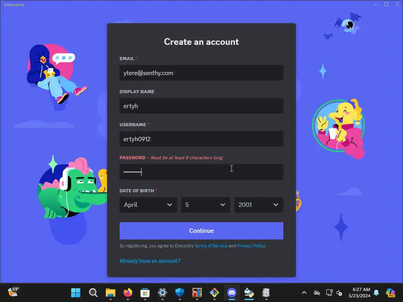Close the Discord window

[x=397, y=4]
